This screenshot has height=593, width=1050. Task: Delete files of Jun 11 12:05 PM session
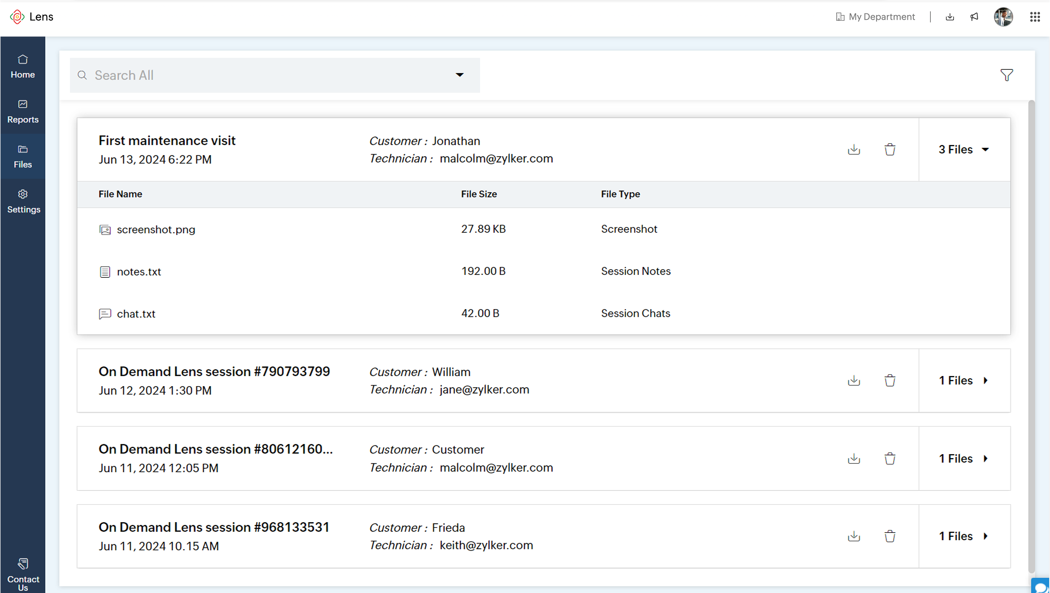(890, 459)
